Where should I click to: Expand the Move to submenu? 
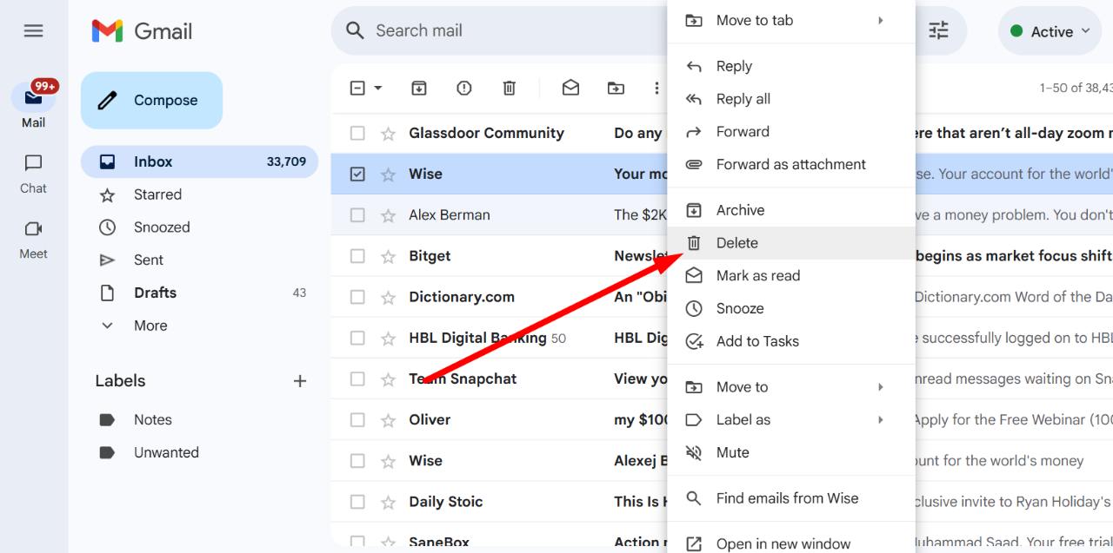pos(791,387)
